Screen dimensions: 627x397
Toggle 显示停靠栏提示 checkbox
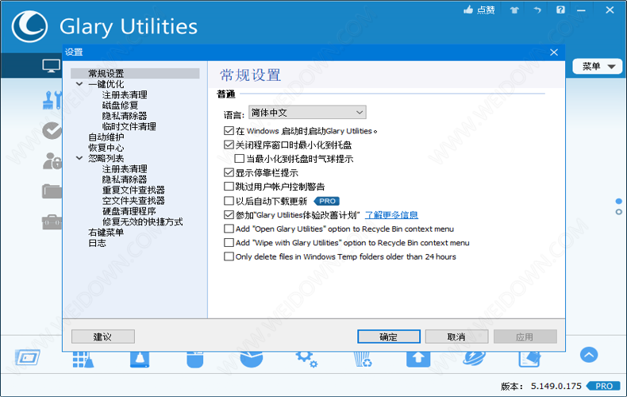[x=229, y=173]
